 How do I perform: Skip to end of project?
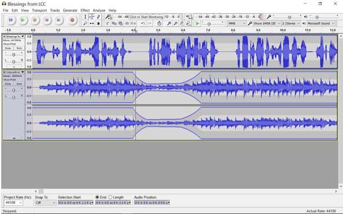(x=59, y=20)
